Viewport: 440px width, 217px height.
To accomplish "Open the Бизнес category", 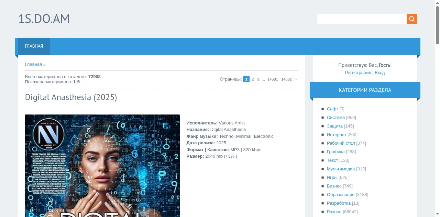I will pos(334,186).
